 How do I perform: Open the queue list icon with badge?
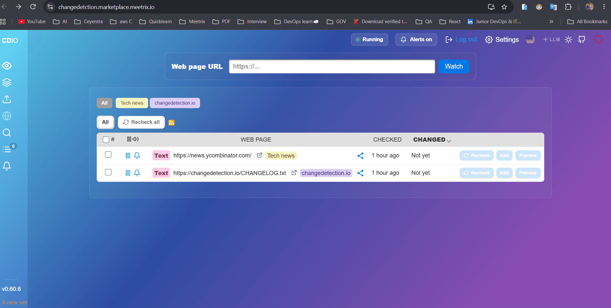[7, 149]
